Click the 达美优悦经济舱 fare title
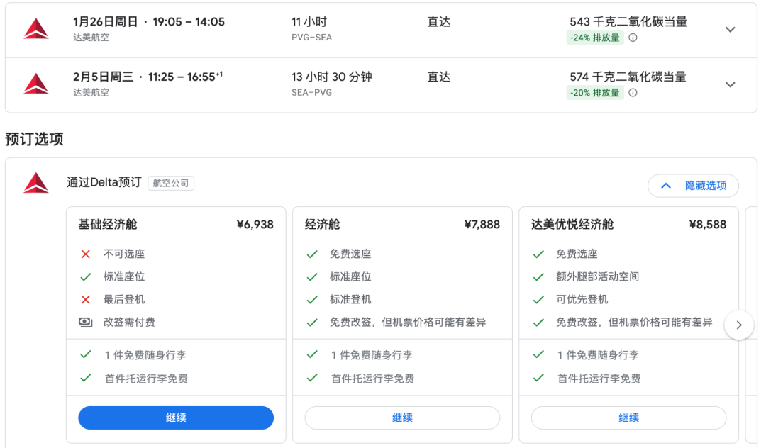 coord(572,225)
